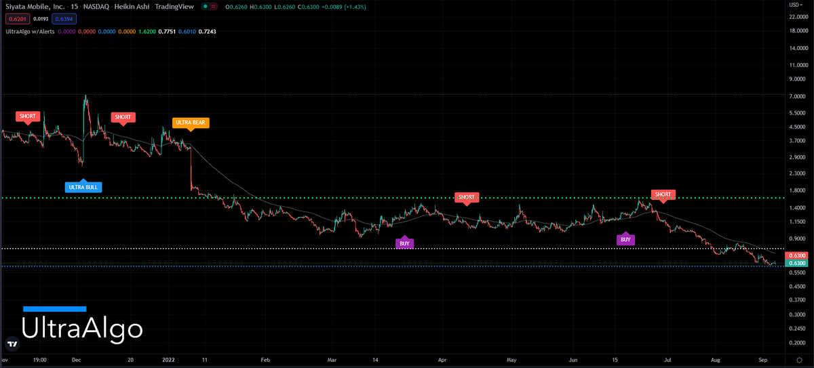Click the 14.0000 price axis label
Viewport: 814px width, 368px height.
pos(798,49)
